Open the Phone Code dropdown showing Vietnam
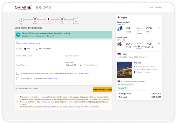 [x=73, y=65]
